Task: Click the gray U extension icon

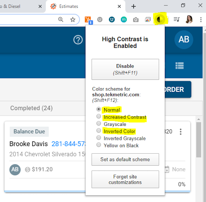Action: pos(100,20)
